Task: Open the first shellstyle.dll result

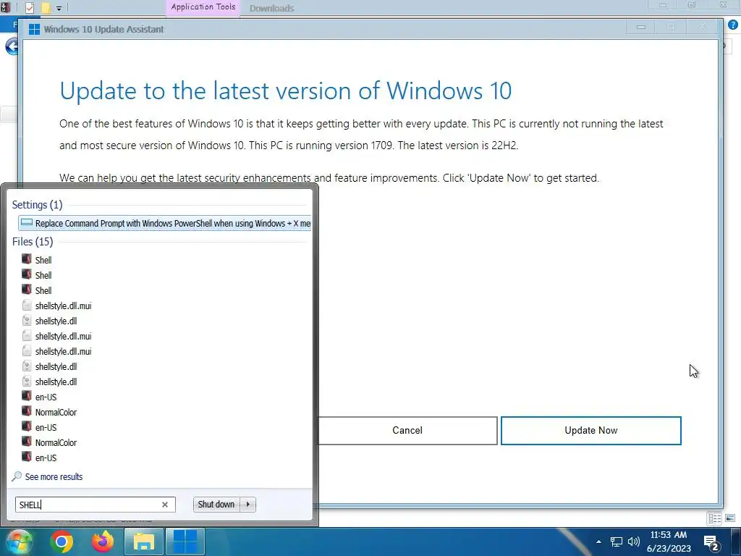Action: click(x=56, y=321)
